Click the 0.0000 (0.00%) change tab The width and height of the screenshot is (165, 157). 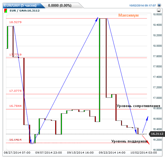60,5
